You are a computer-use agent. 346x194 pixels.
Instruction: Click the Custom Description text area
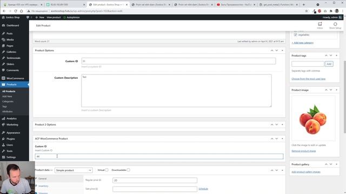(177, 91)
